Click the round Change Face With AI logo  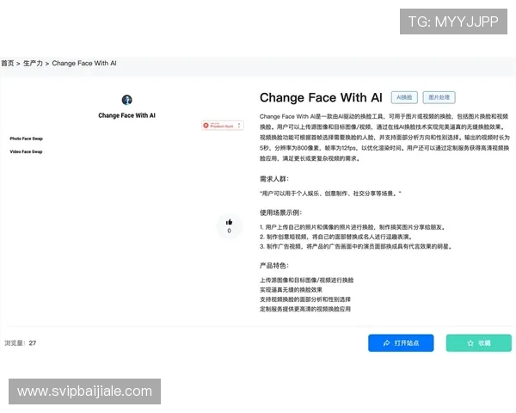[x=126, y=100]
